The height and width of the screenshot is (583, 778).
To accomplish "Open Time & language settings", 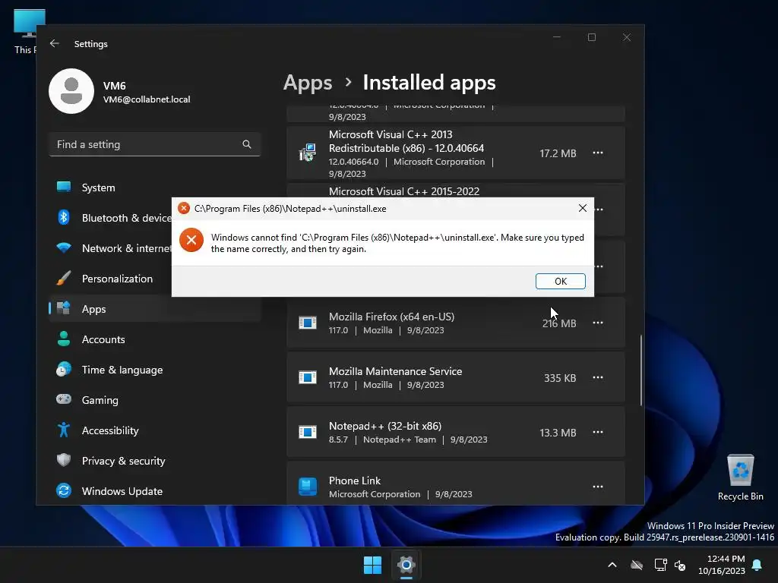I will tap(155, 370).
